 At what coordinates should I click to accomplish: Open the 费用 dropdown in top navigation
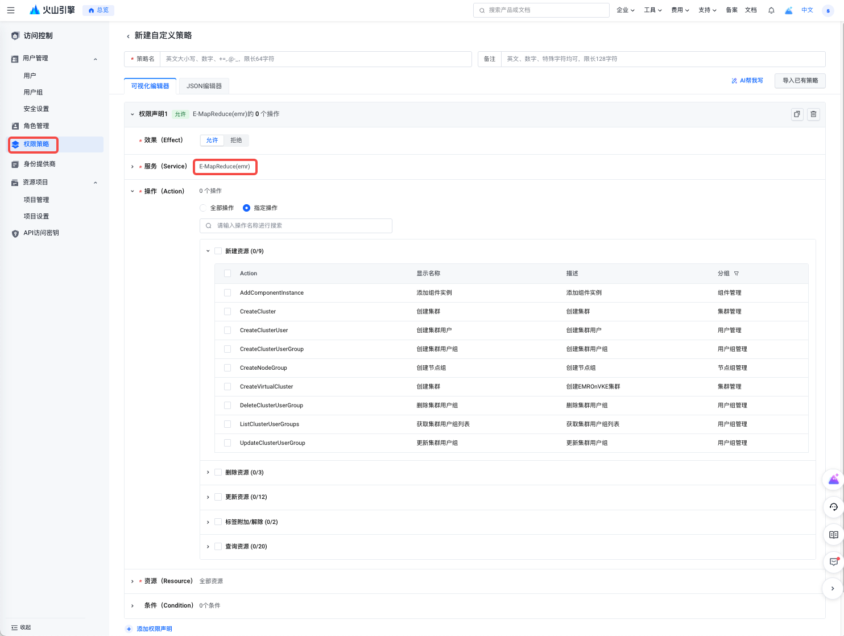point(680,10)
